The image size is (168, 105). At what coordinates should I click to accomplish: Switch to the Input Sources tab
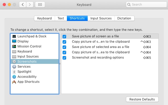tap(101, 18)
